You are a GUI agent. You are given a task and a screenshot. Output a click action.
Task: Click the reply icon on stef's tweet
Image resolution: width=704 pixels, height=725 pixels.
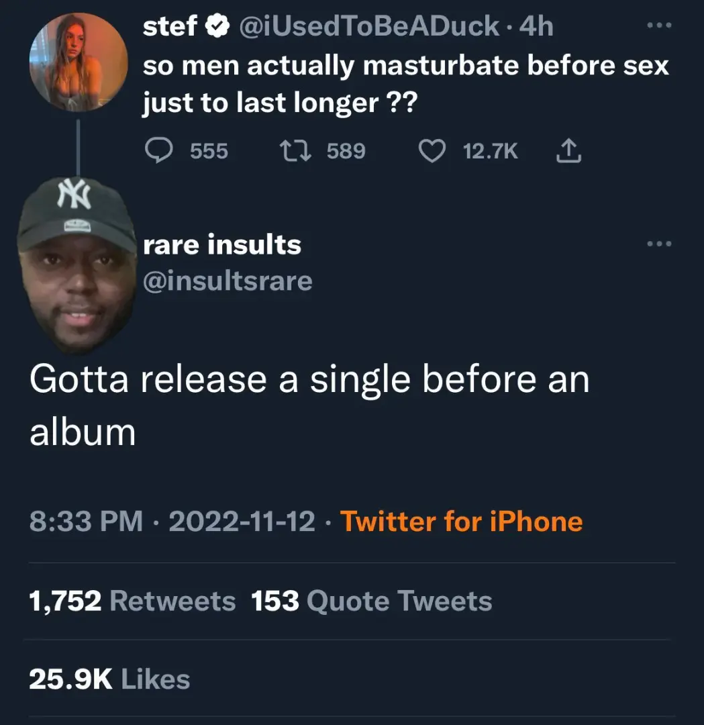click(160, 151)
